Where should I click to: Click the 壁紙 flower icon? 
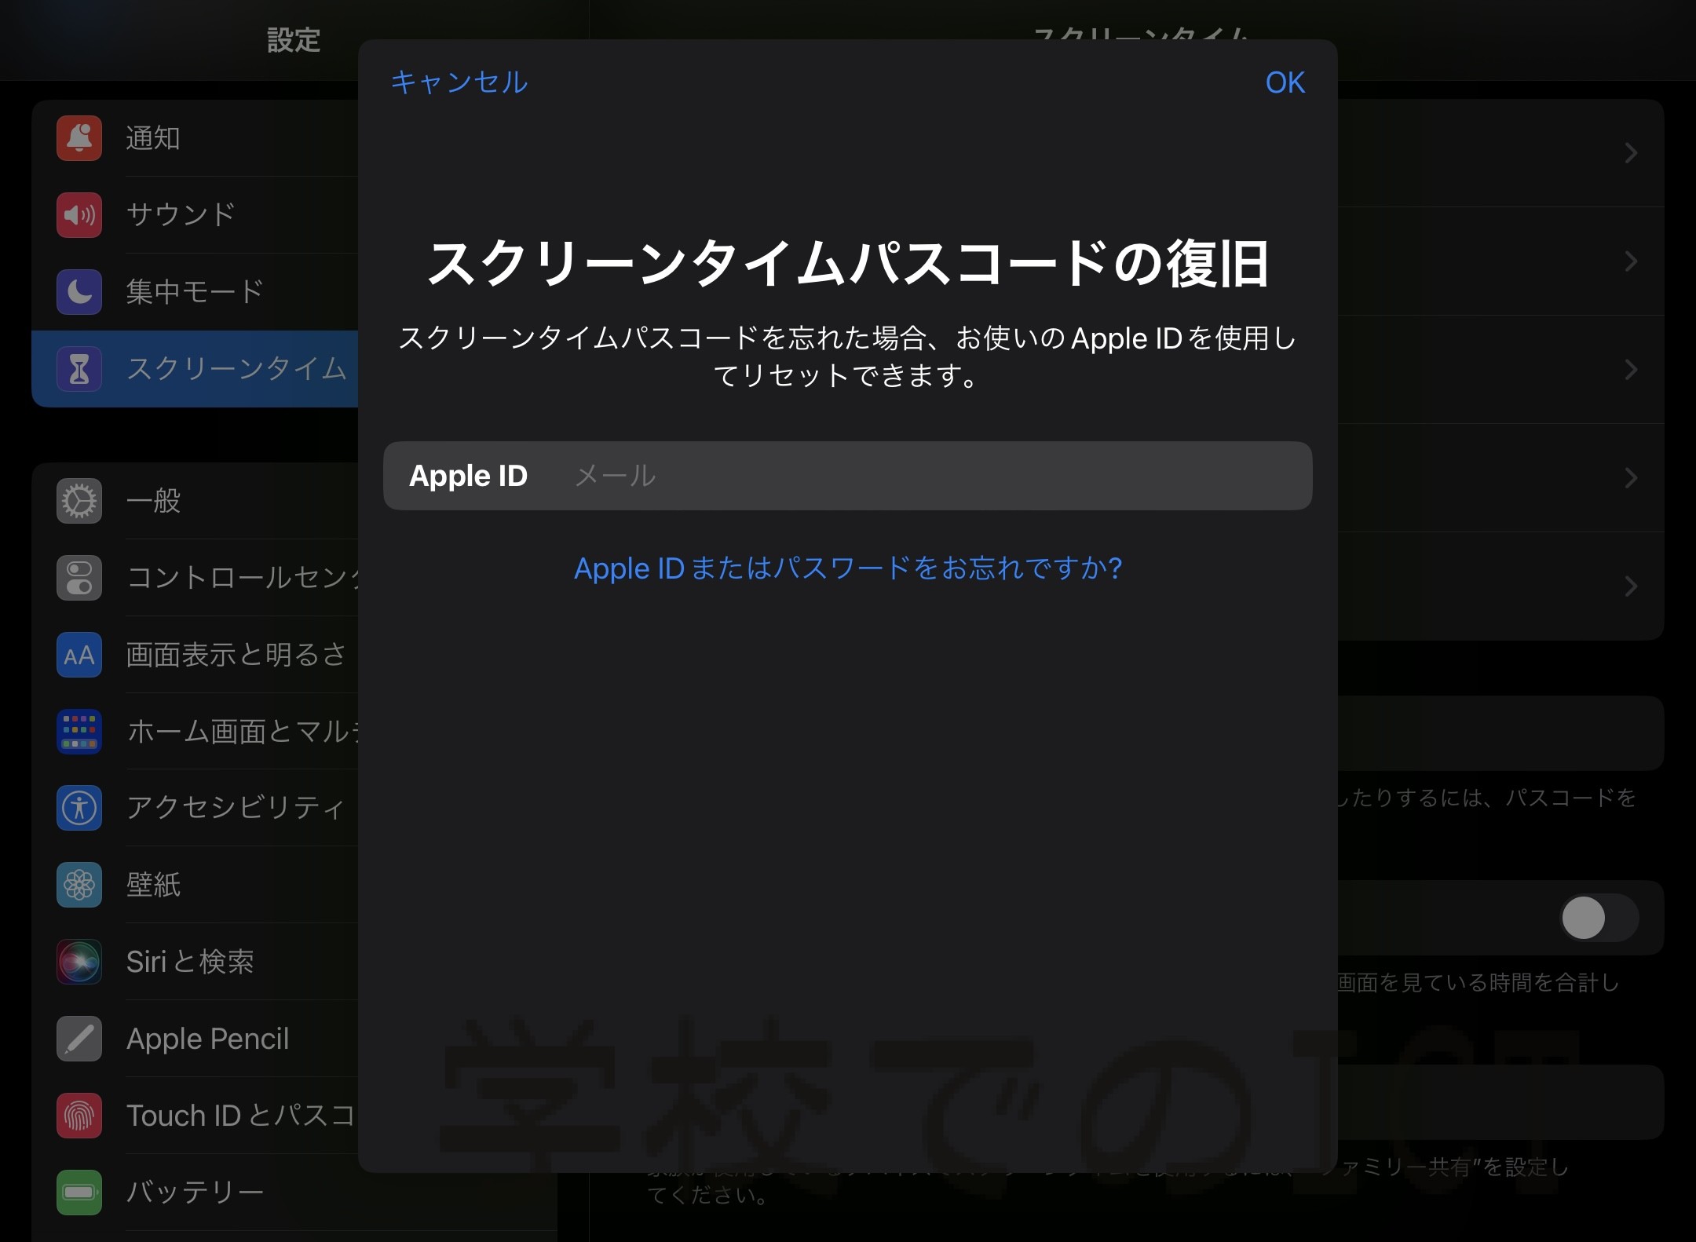[x=79, y=885]
